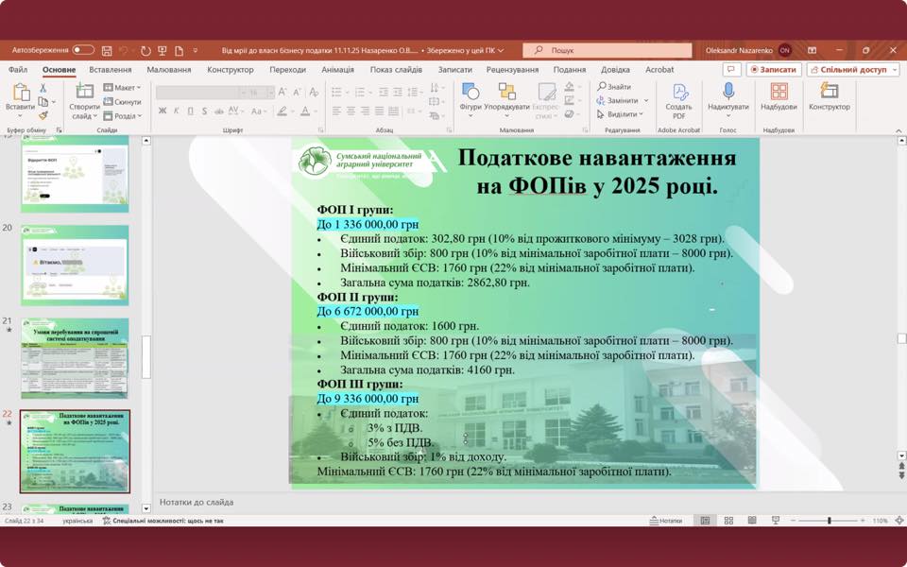
Task: Open the Надбудови add-ins icon
Action: pos(779,97)
